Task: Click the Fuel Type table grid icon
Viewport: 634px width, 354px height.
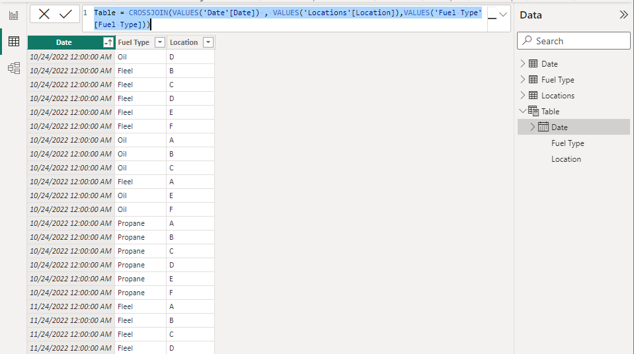Action: coord(534,79)
